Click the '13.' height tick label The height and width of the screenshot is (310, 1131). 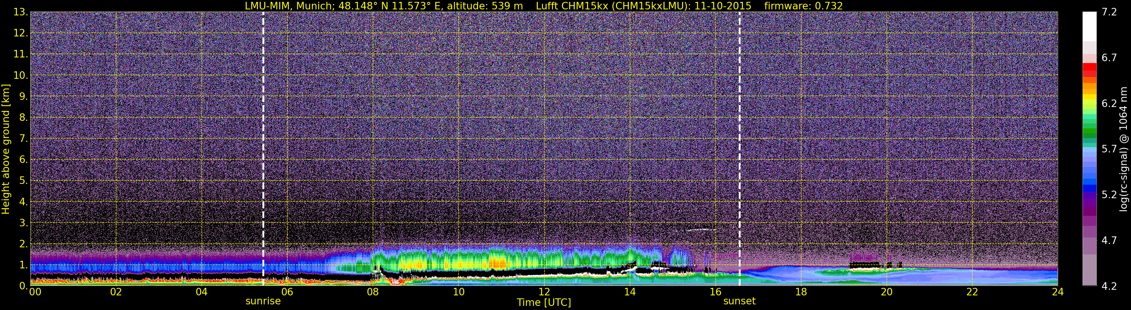pyautogui.click(x=21, y=12)
